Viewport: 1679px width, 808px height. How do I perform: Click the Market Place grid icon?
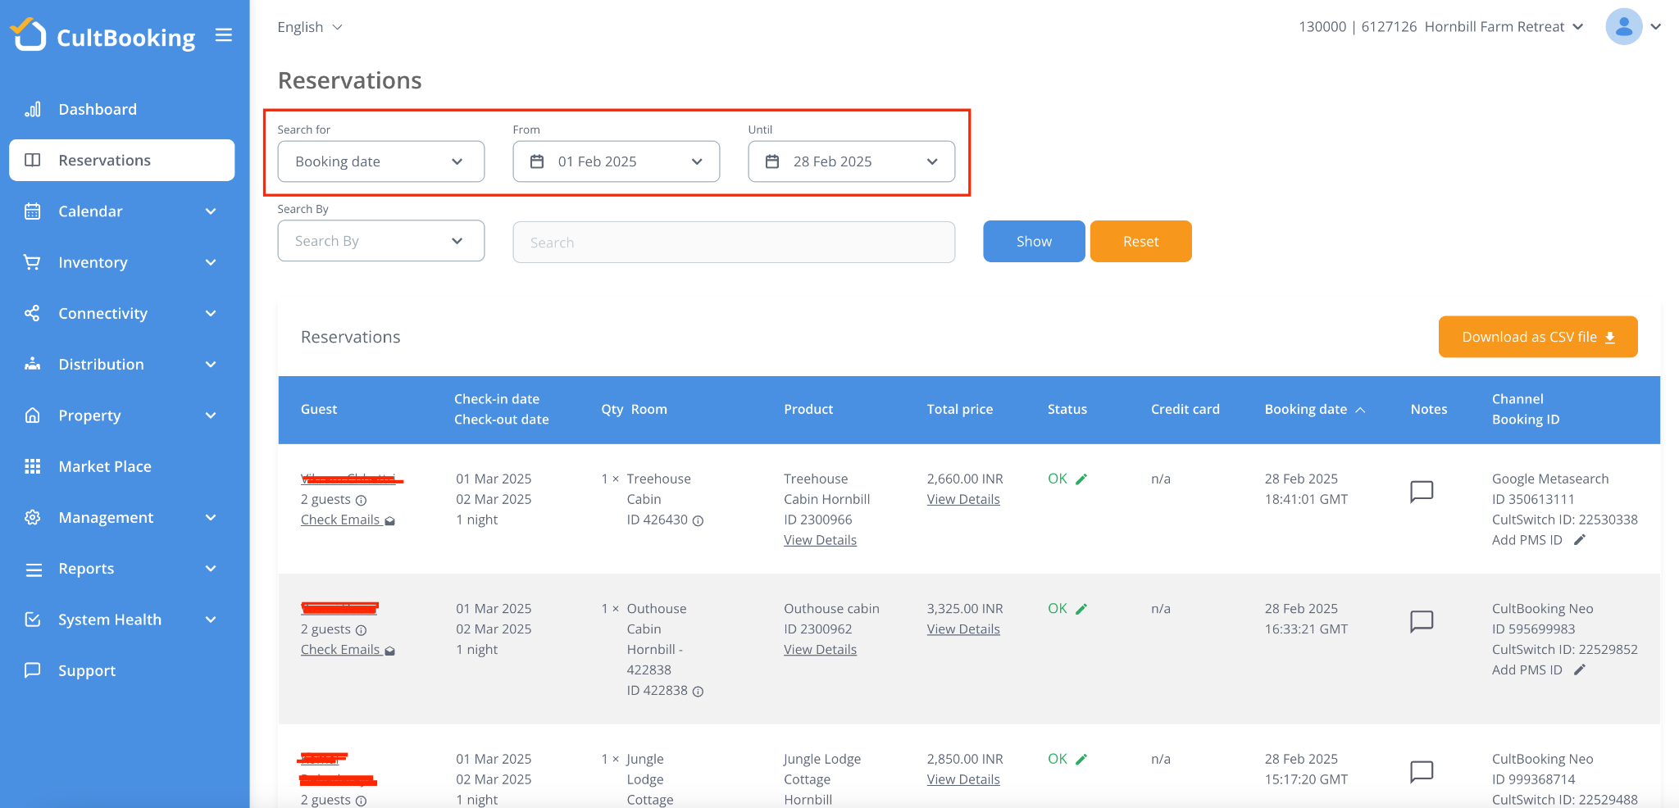[x=33, y=466]
